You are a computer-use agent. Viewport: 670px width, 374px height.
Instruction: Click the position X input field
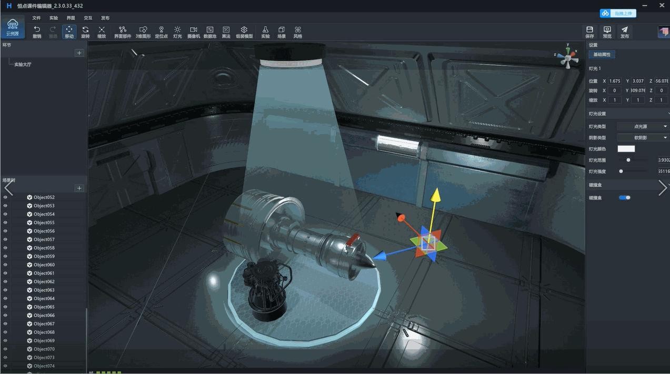click(614, 81)
